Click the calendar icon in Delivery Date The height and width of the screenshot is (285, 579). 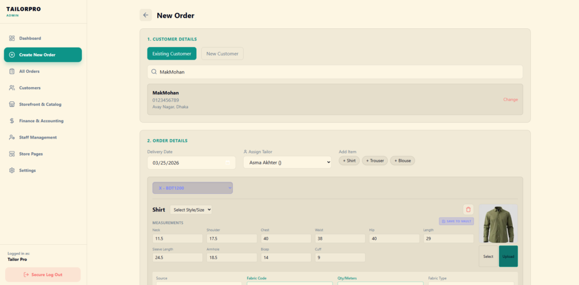pyautogui.click(x=228, y=162)
